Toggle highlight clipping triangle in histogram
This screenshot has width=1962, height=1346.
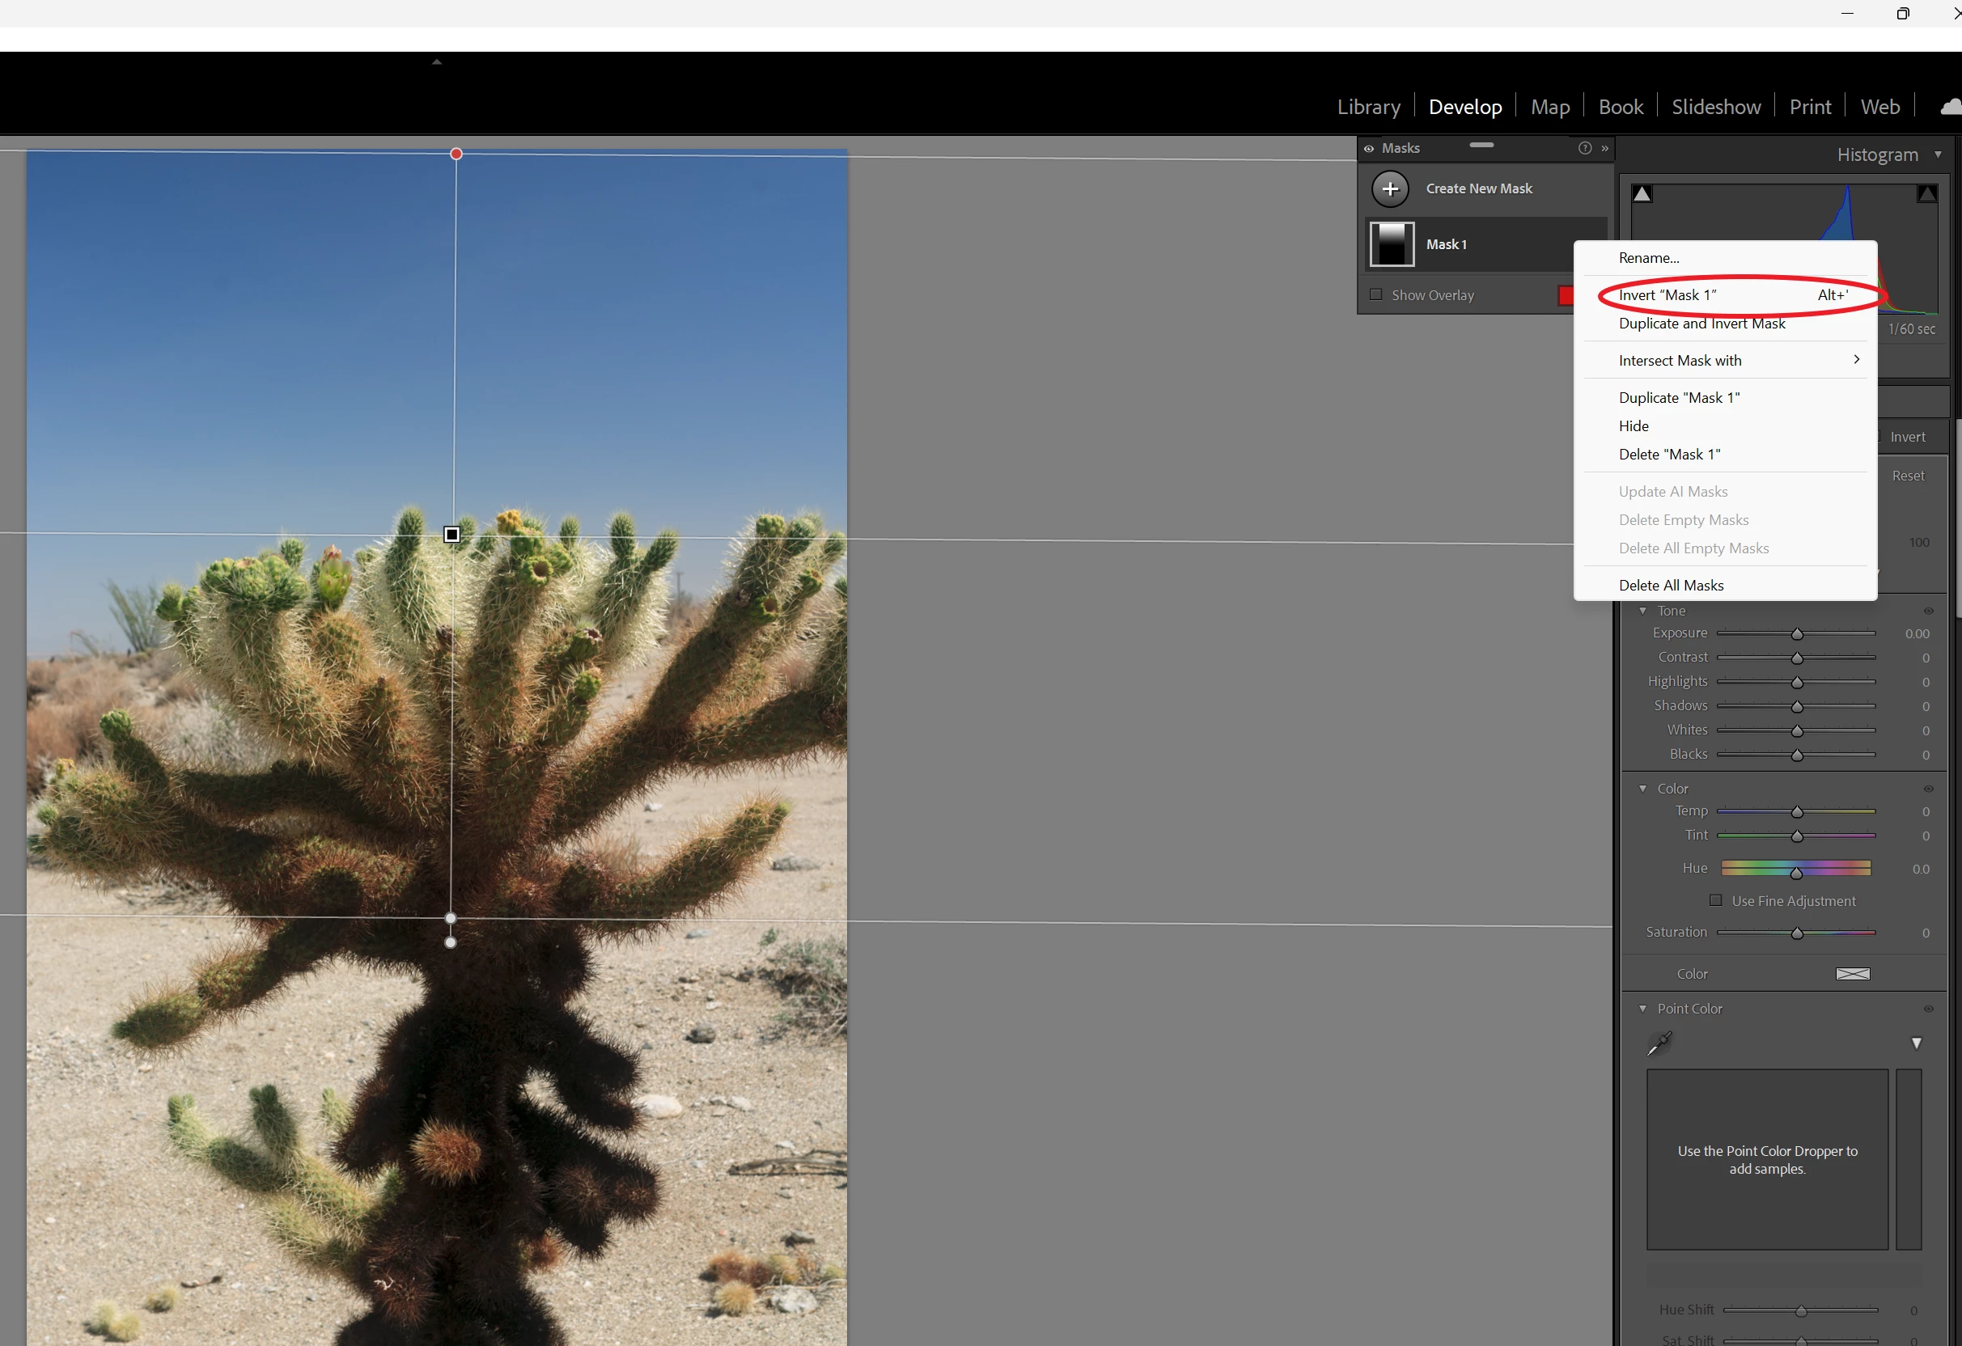(x=1926, y=194)
